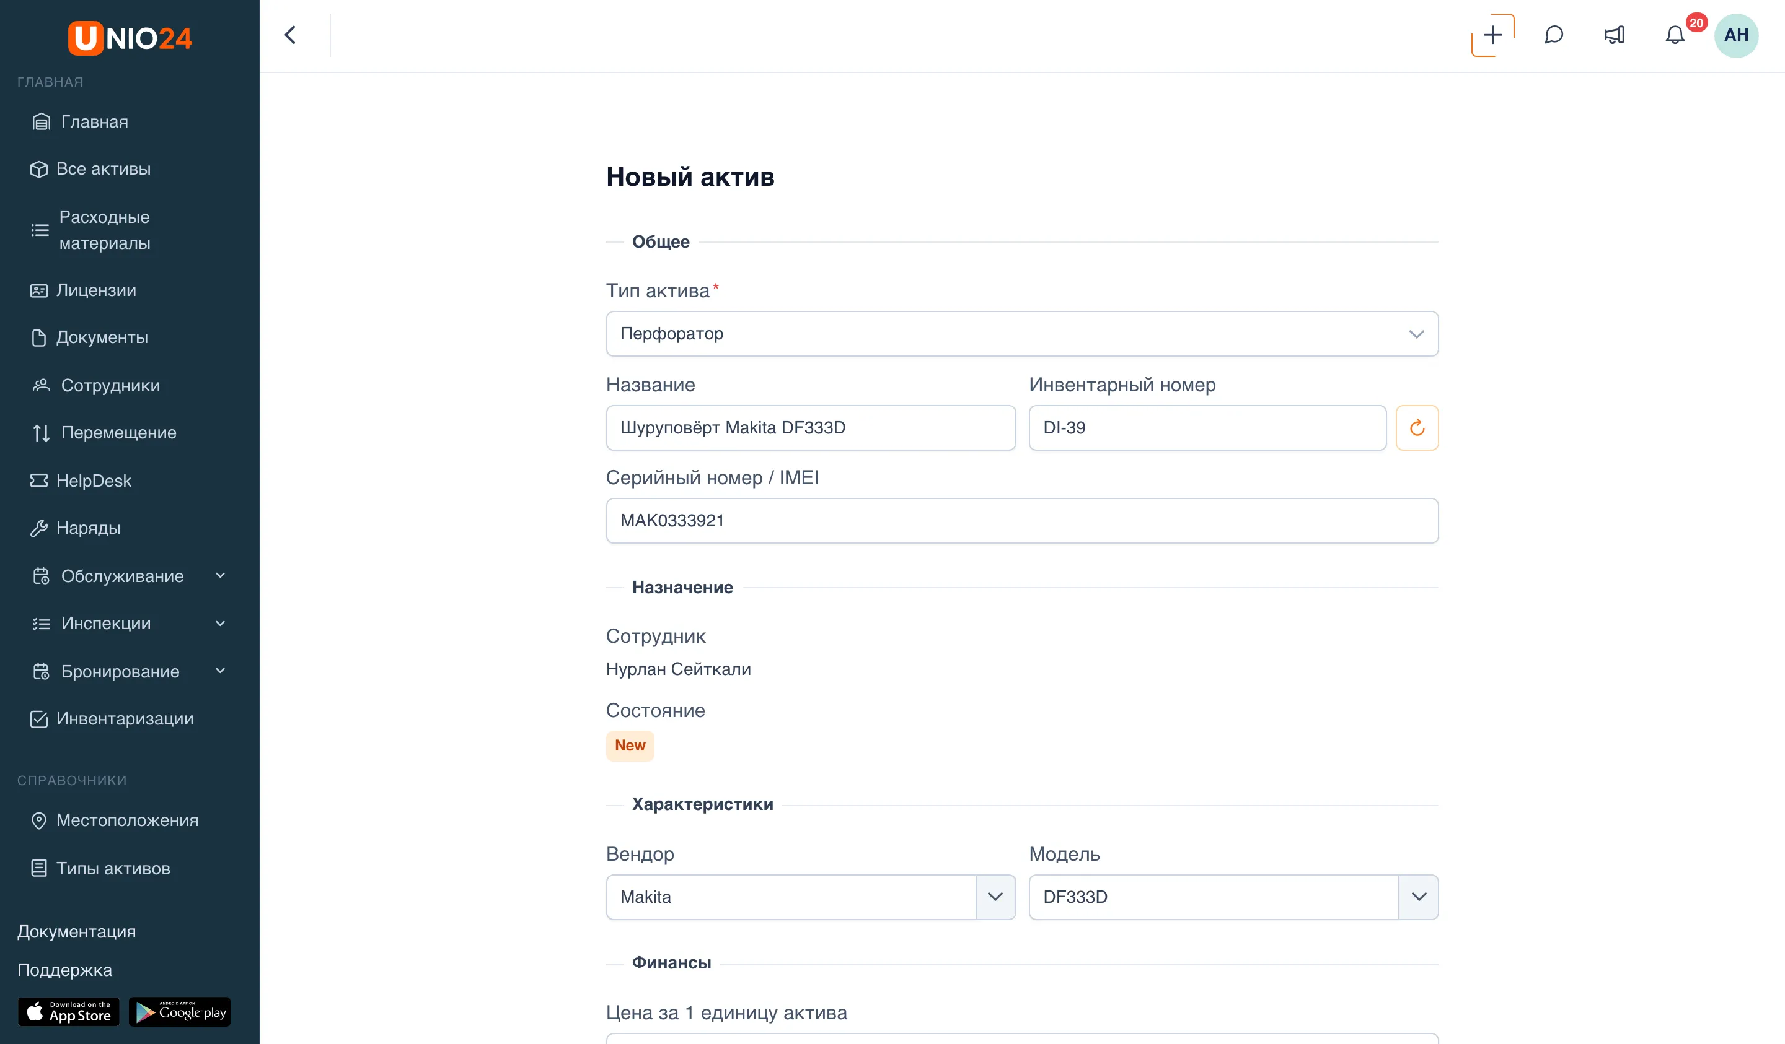Open Документы in sidebar
This screenshot has width=1785, height=1044.
[89, 337]
